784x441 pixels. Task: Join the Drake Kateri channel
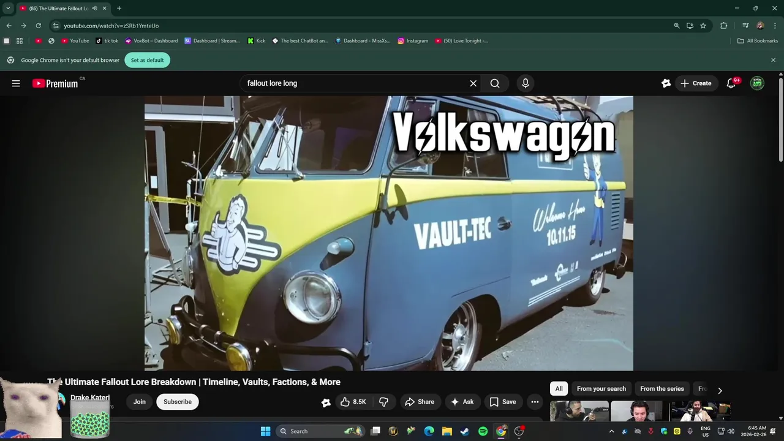140,402
